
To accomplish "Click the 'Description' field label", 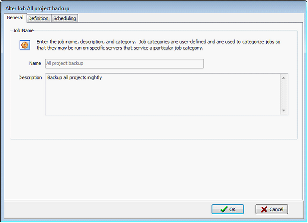I will pyautogui.click(x=30, y=78).
